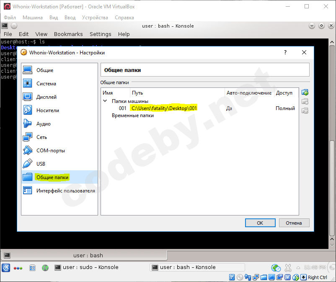This screenshot has width=336, height=282.
Task: Click Konsole vertical scrollbar up arrow
Action: pyautogui.click(x=332, y=42)
